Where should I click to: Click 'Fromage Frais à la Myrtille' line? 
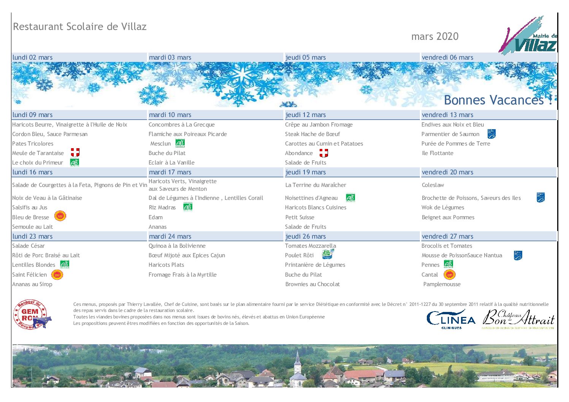coord(182,275)
